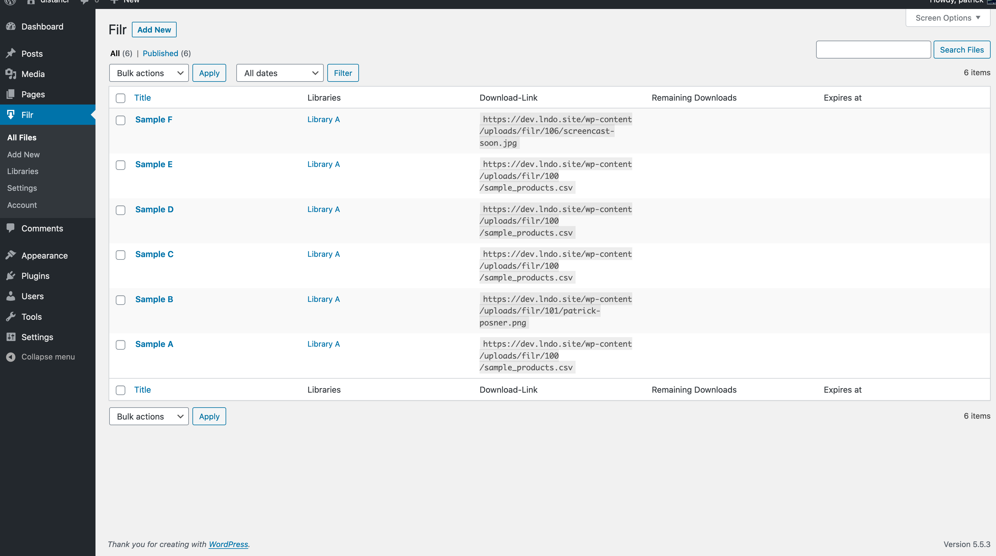Viewport: 996px width, 556px height.
Task: Click Collapse menu label
Action: tap(48, 357)
